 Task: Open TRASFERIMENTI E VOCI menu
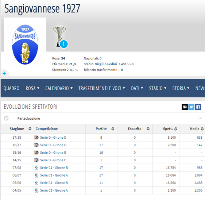tap(102, 88)
